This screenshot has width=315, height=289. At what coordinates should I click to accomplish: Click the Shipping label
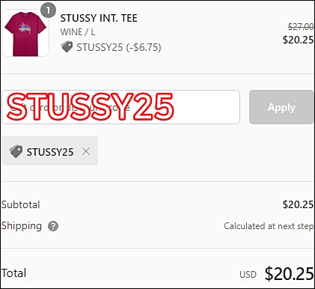[x=22, y=226]
